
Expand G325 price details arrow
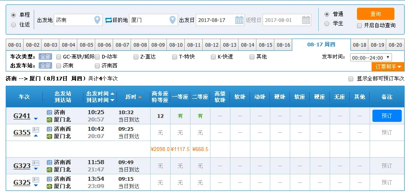[36, 186]
